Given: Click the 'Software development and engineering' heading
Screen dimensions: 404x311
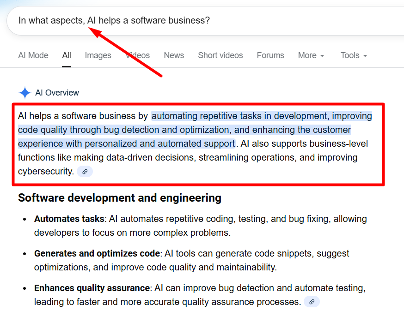Looking at the screenshot, I should point(119,198).
